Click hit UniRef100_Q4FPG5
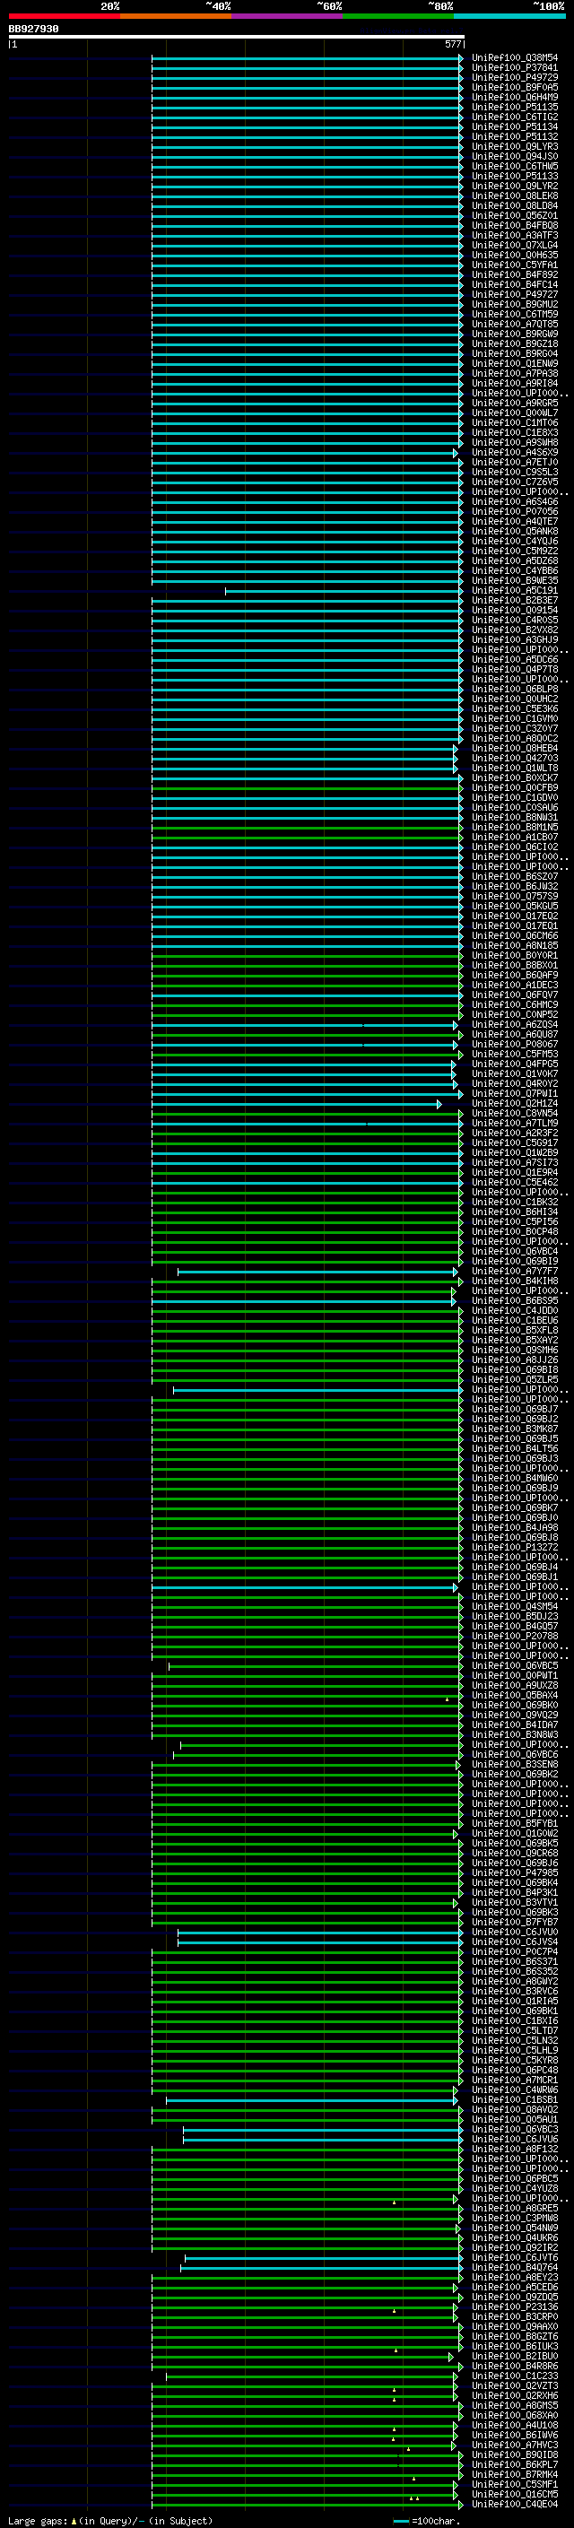The image size is (574, 2528). point(515,1064)
